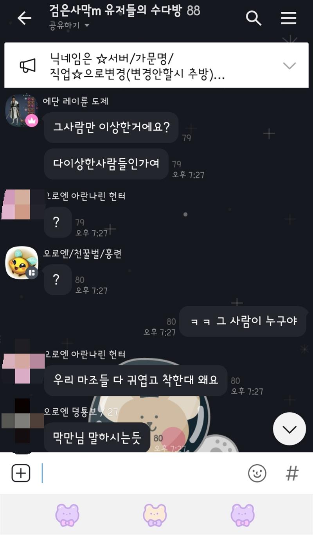
Task: Jump to latest messages arrow button
Action: 289,429
